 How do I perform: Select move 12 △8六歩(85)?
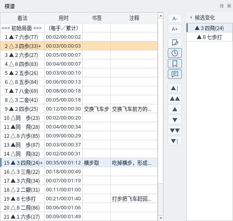point(79,136)
